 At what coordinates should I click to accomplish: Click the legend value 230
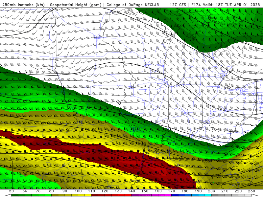(251, 191)
